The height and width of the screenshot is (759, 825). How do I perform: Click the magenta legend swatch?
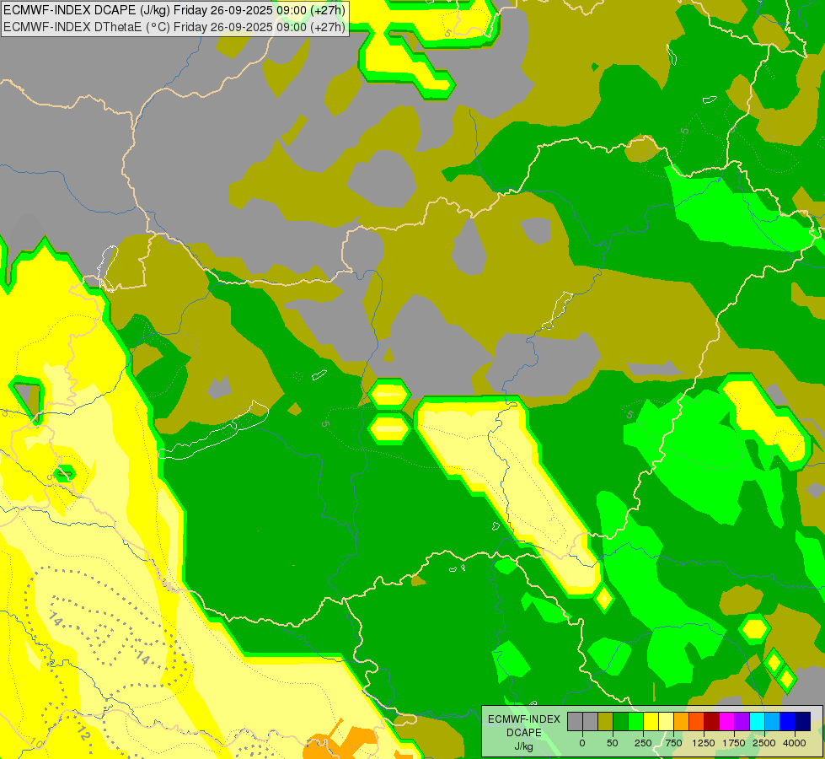tap(727, 722)
